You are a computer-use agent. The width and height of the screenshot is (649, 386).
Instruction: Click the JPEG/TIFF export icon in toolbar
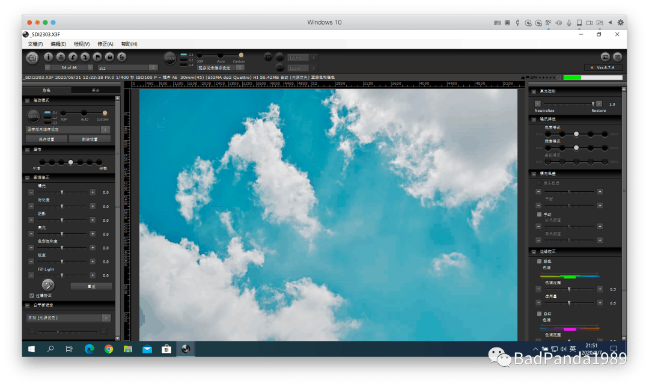[32, 58]
